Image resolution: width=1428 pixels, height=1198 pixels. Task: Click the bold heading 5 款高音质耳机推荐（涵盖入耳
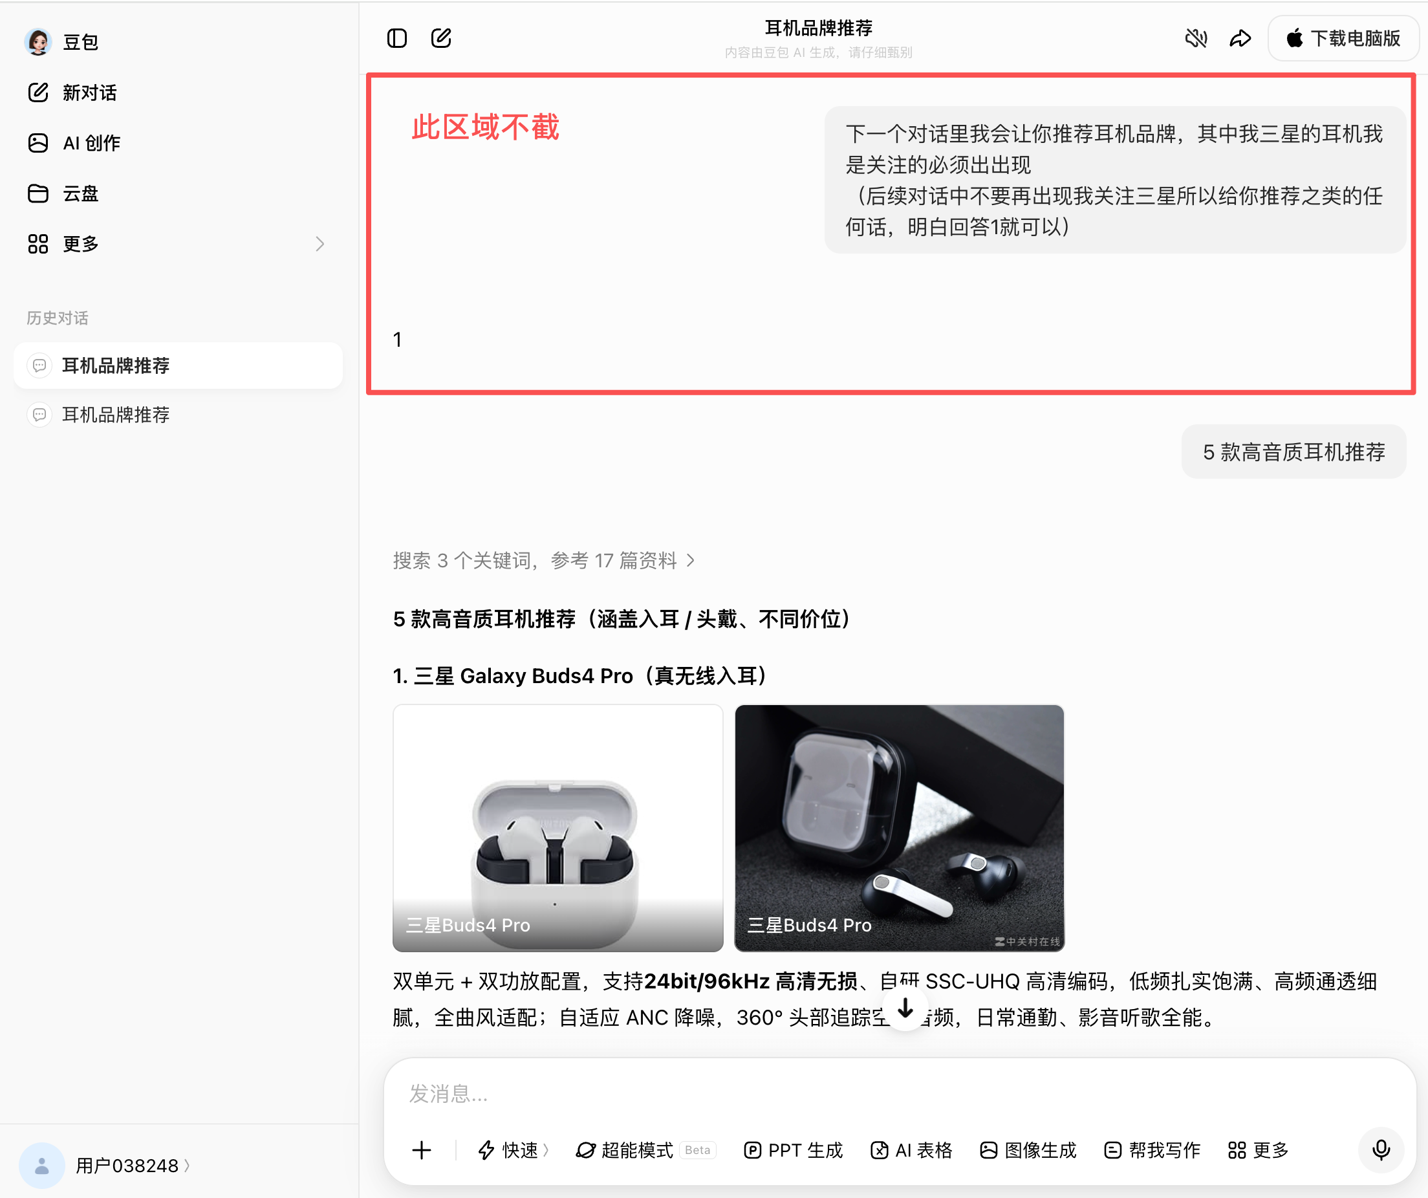click(x=622, y=618)
